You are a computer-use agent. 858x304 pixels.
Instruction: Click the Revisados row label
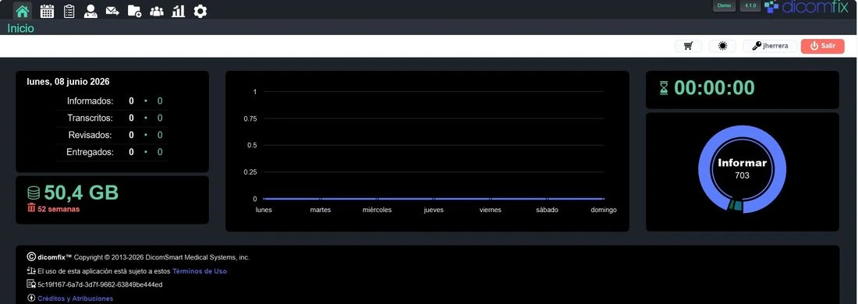(x=90, y=135)
